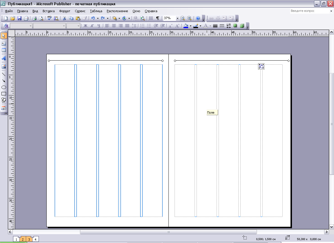This screenshot has width=334, height=243.
Task: Click the Zoom In magnifier icon
Action: click(189, 18)
